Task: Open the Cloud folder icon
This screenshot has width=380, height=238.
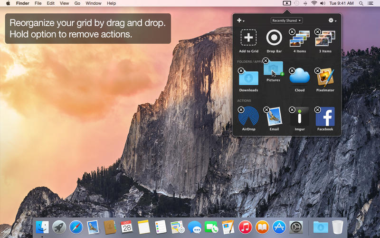Action: (300, 77)
